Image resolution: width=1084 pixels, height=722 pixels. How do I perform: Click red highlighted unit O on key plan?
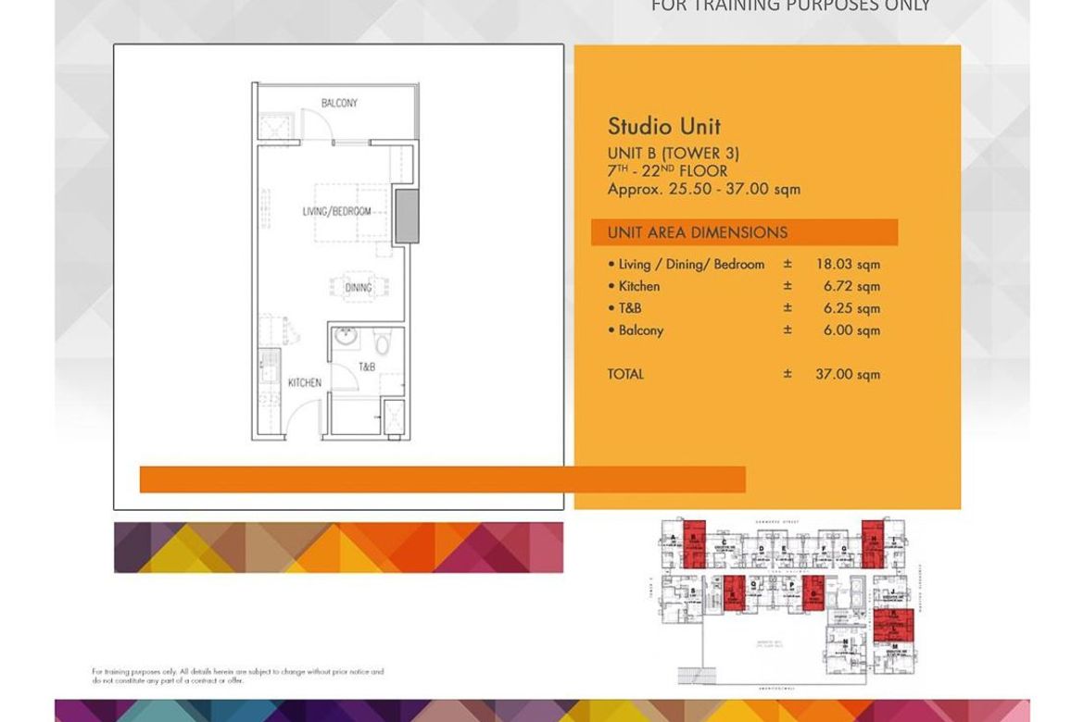(x=813, y=592)
